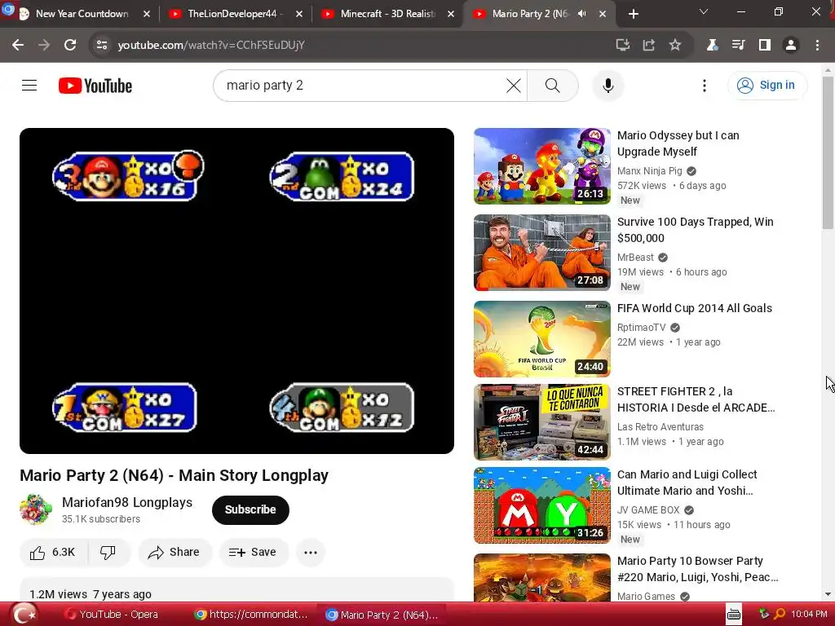Open MrBeast channel link
Screen dimensions: 835x626
click(x=635, y=257)
